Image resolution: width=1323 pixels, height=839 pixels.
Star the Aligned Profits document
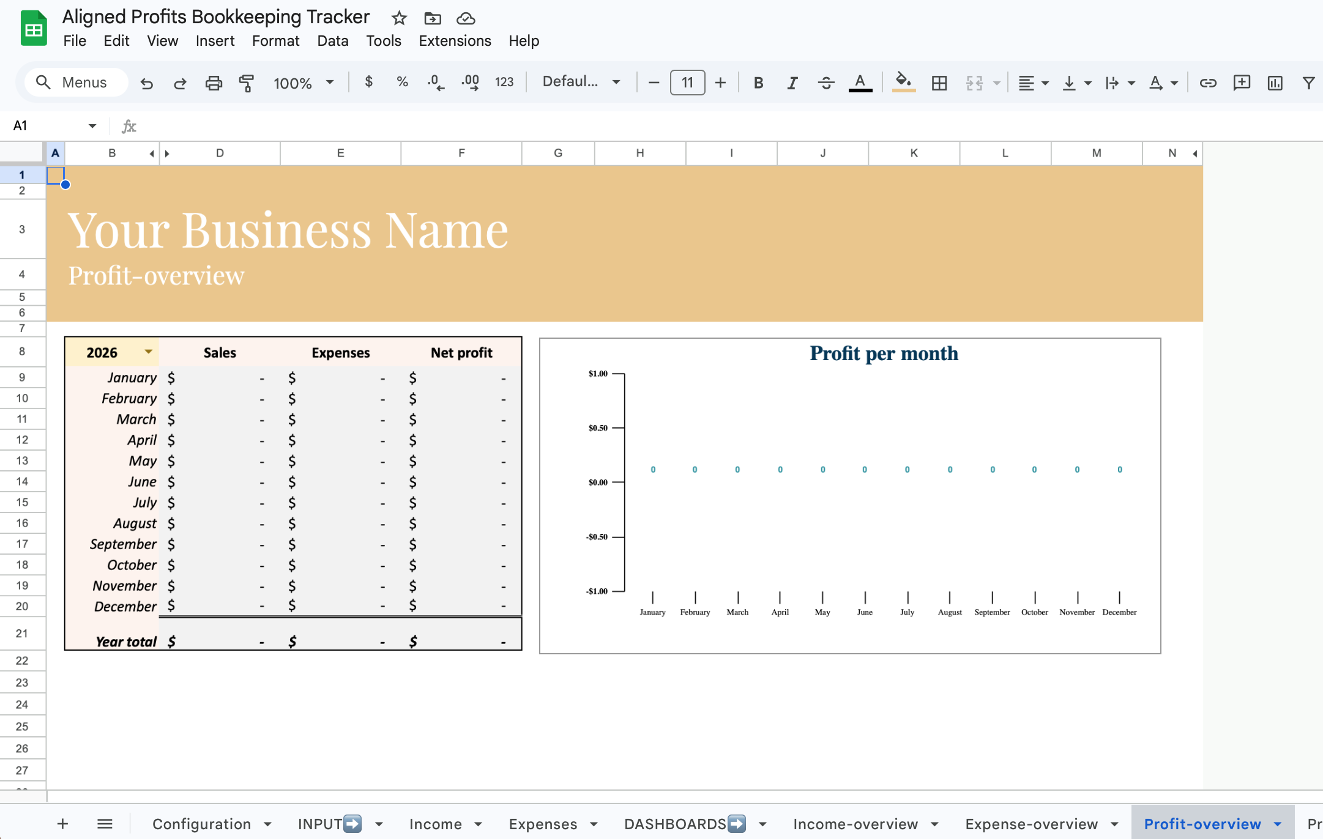tap(399, 18)
